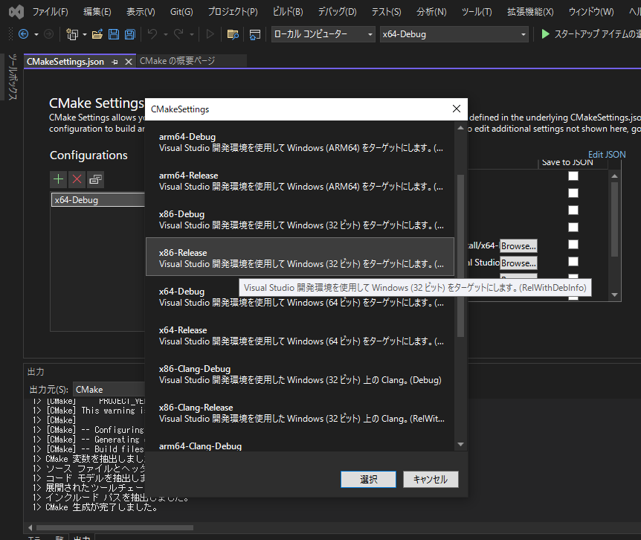Viewport: 641px width, 540px height.
Task: Open the 編集(E) menu
Action: pyautogui.click(x=97, y=12)
